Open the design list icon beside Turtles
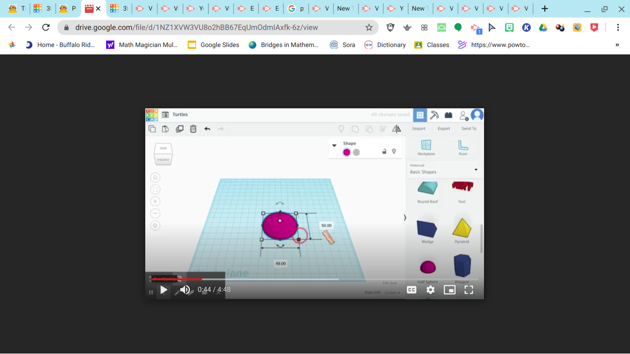The image size is (630, 354). 165,115
